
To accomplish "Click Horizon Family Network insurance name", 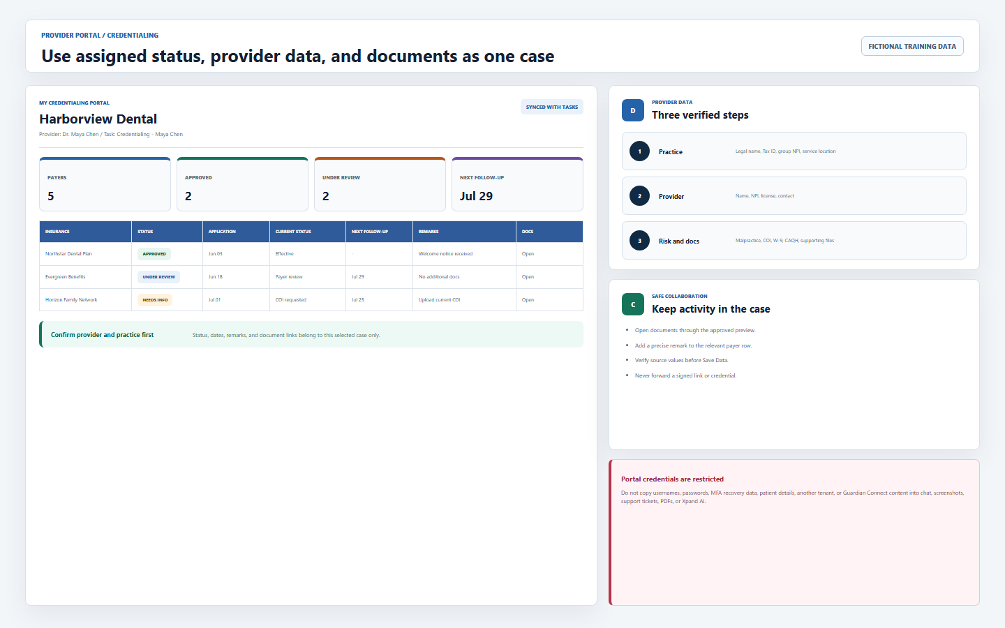I will (71, 300).
